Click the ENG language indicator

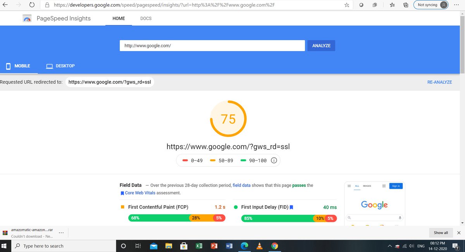coord(421,246)
